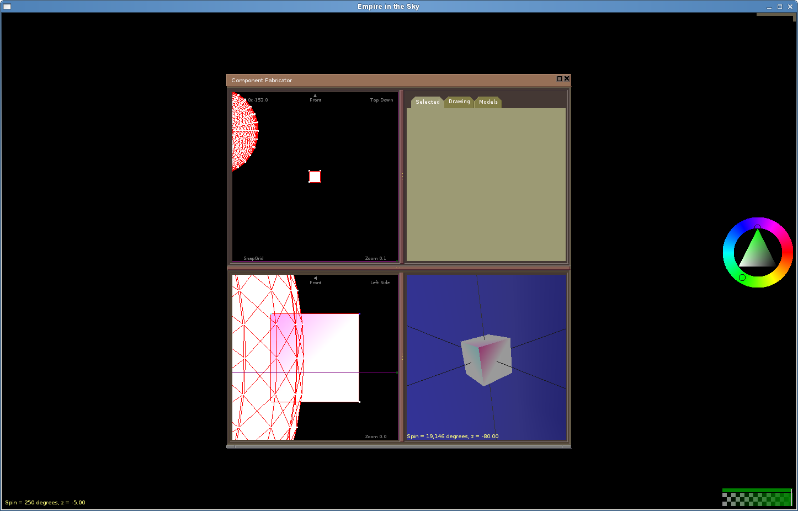The image size is (798, 511).
Task: Click Front arrow in top-down viewport
Action: click(315, 96)
